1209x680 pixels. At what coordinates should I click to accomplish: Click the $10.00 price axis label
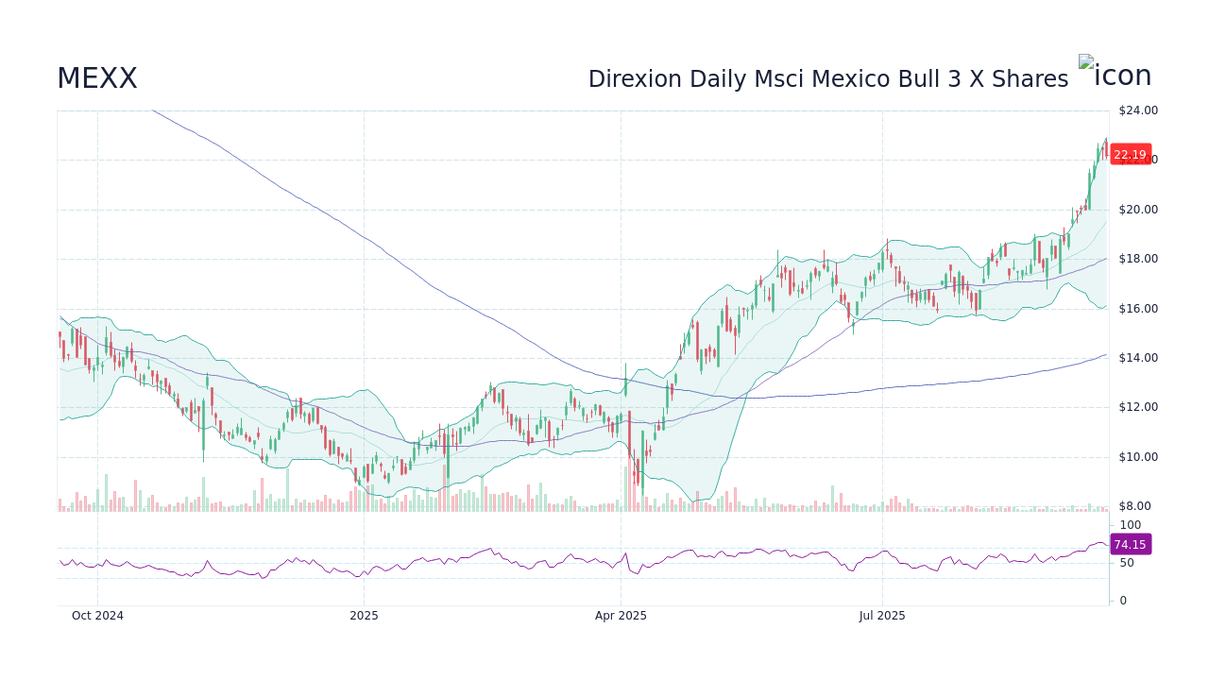(x=1138, y=457)
